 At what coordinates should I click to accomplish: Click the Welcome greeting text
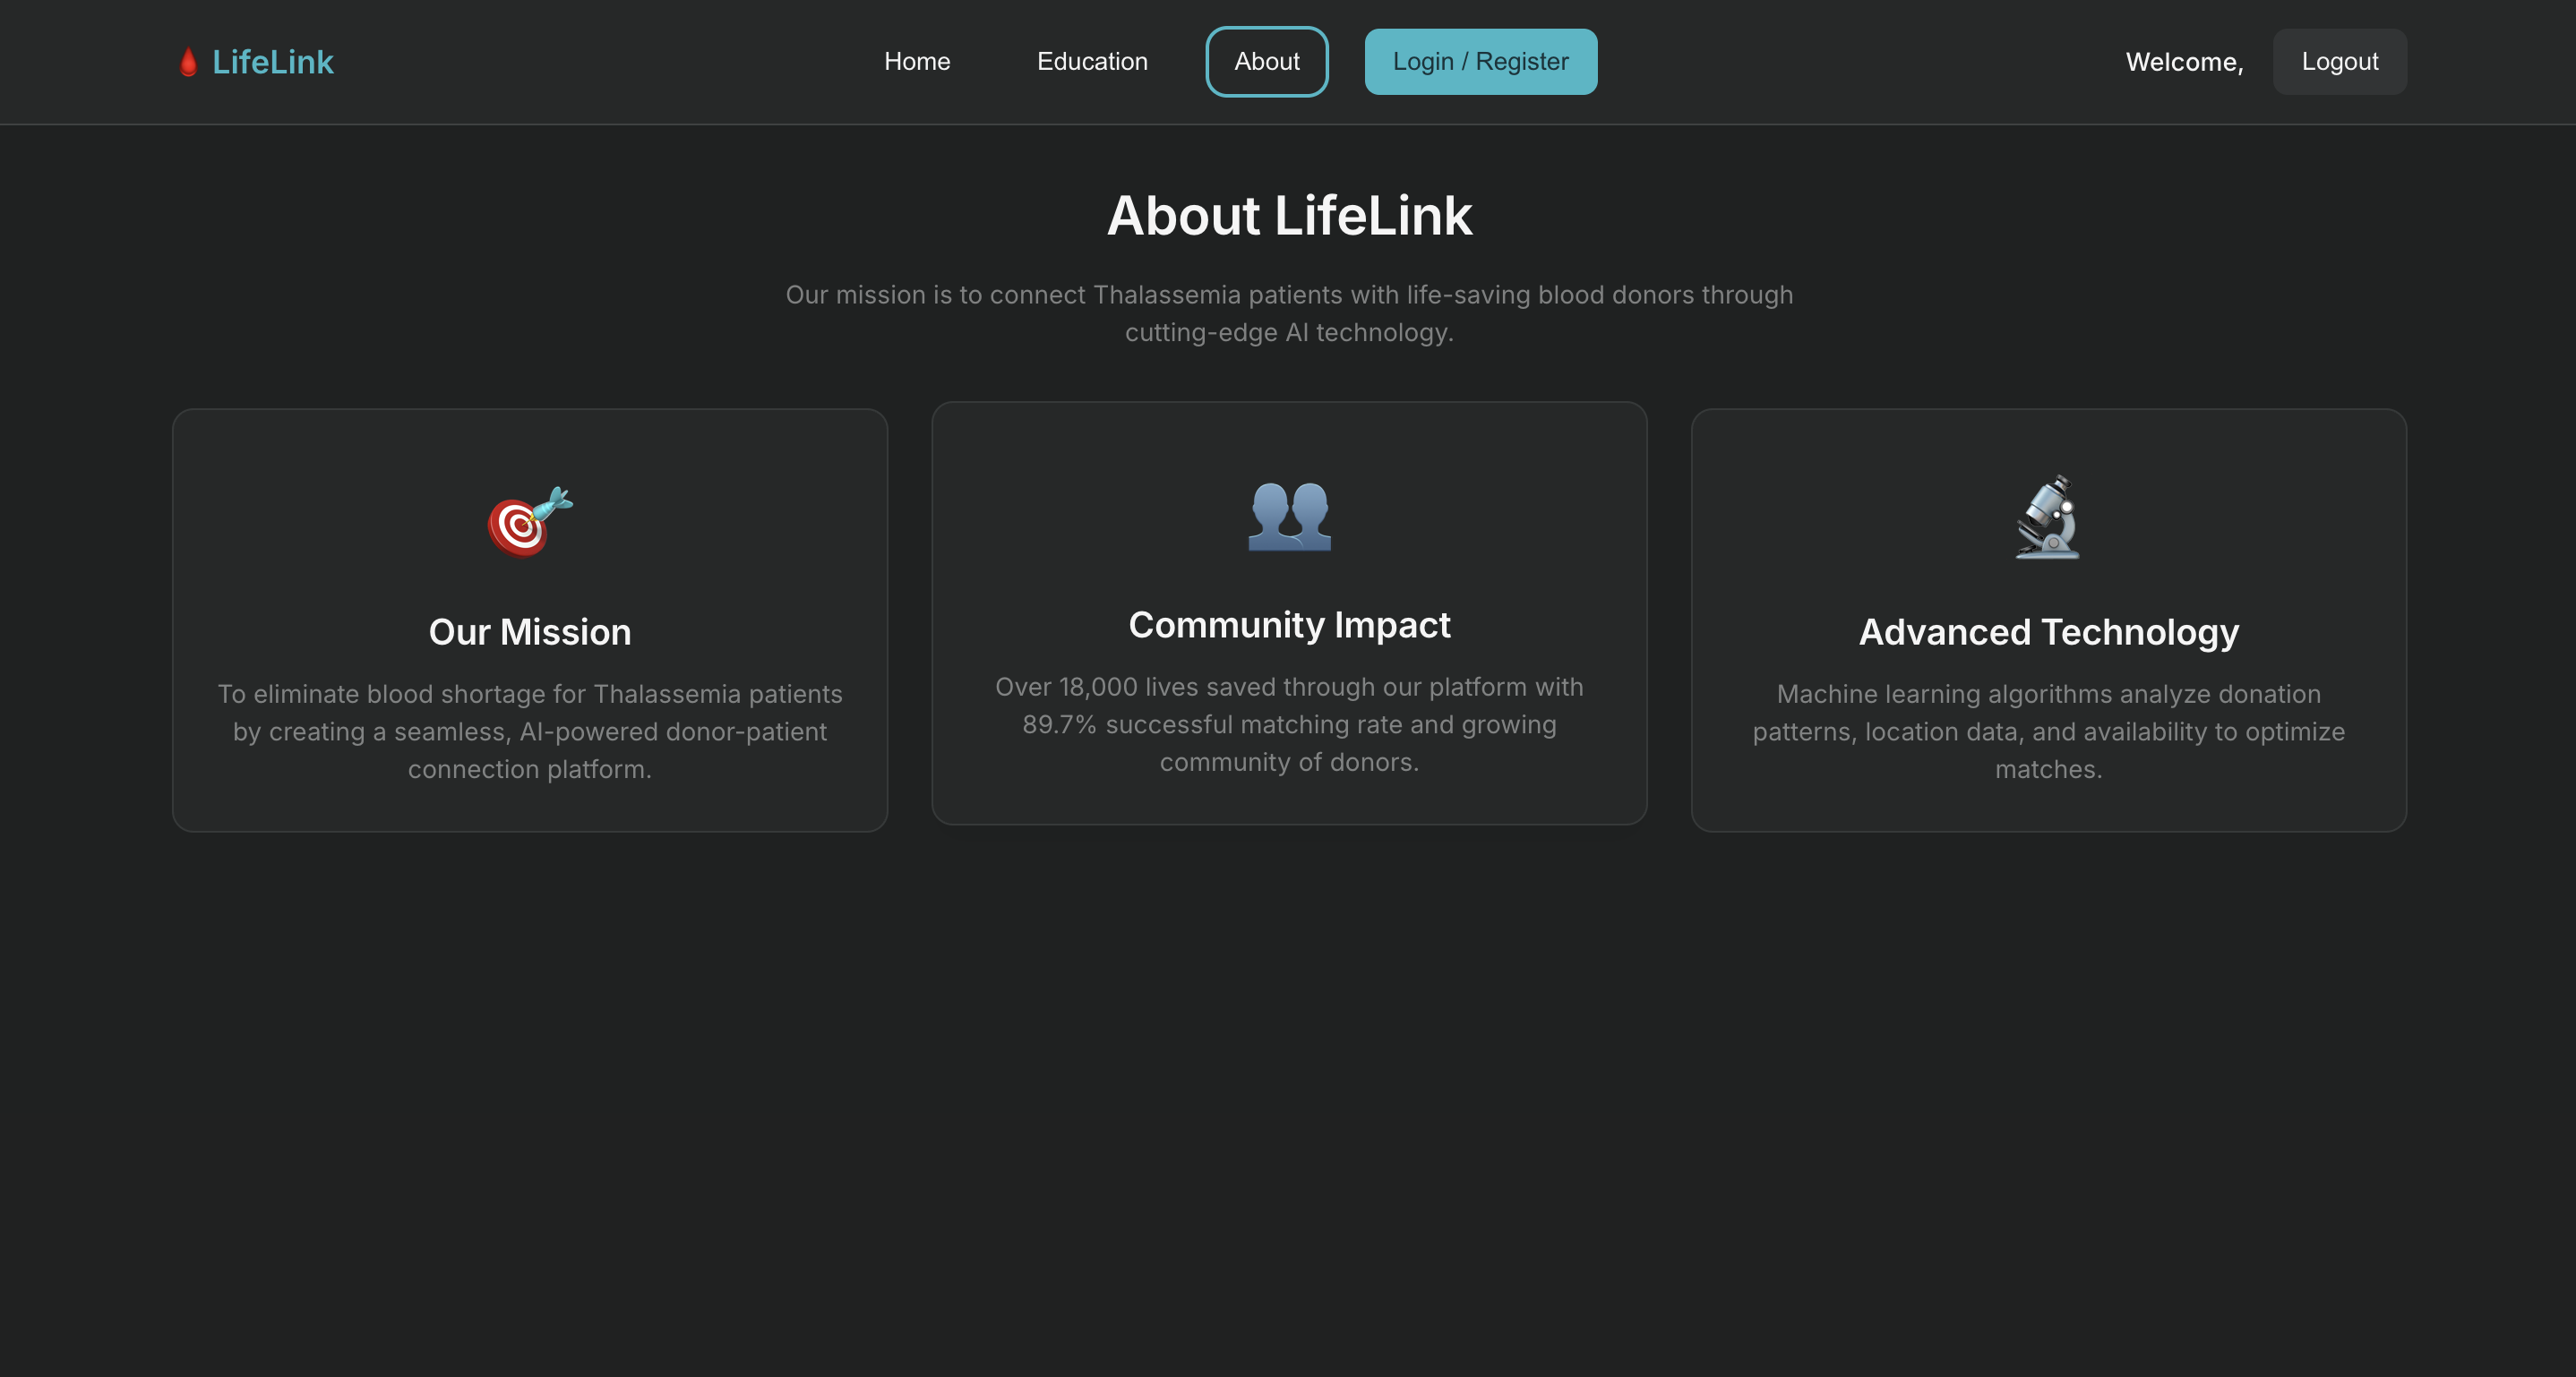[2183, 62]
